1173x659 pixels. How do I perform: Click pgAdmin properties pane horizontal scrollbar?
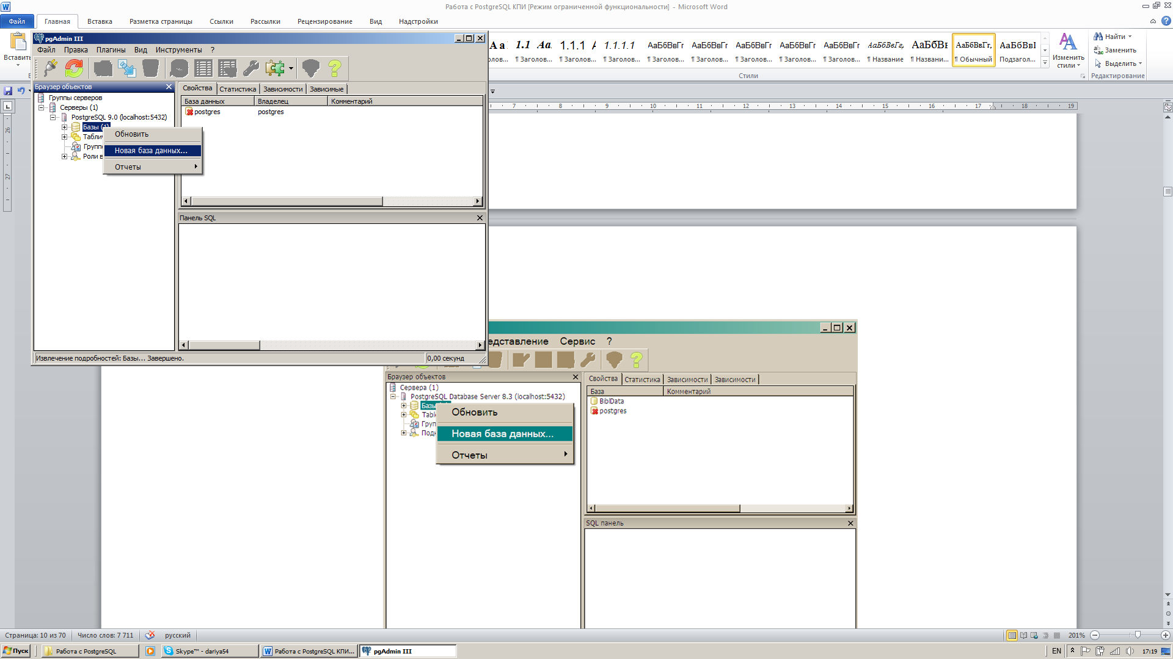coord(332,201)
